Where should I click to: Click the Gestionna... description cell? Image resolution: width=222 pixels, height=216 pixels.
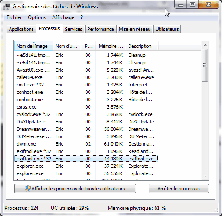click(x=141, y=144)
